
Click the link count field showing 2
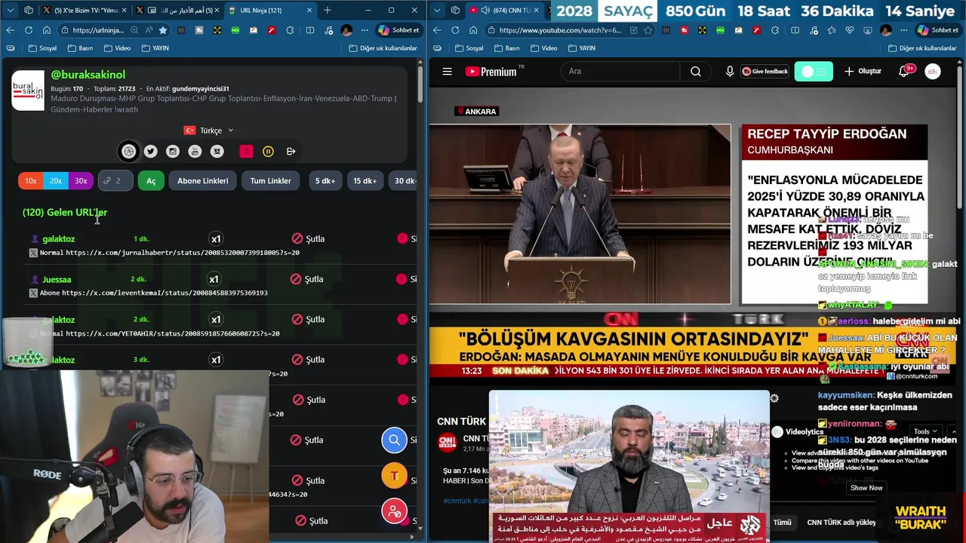[x=116, y=181]
